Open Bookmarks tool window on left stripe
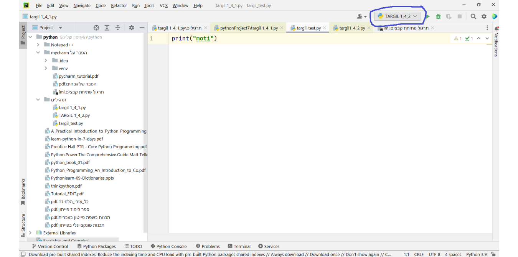Screen dimensions: 518x257 tap(23, 192)
